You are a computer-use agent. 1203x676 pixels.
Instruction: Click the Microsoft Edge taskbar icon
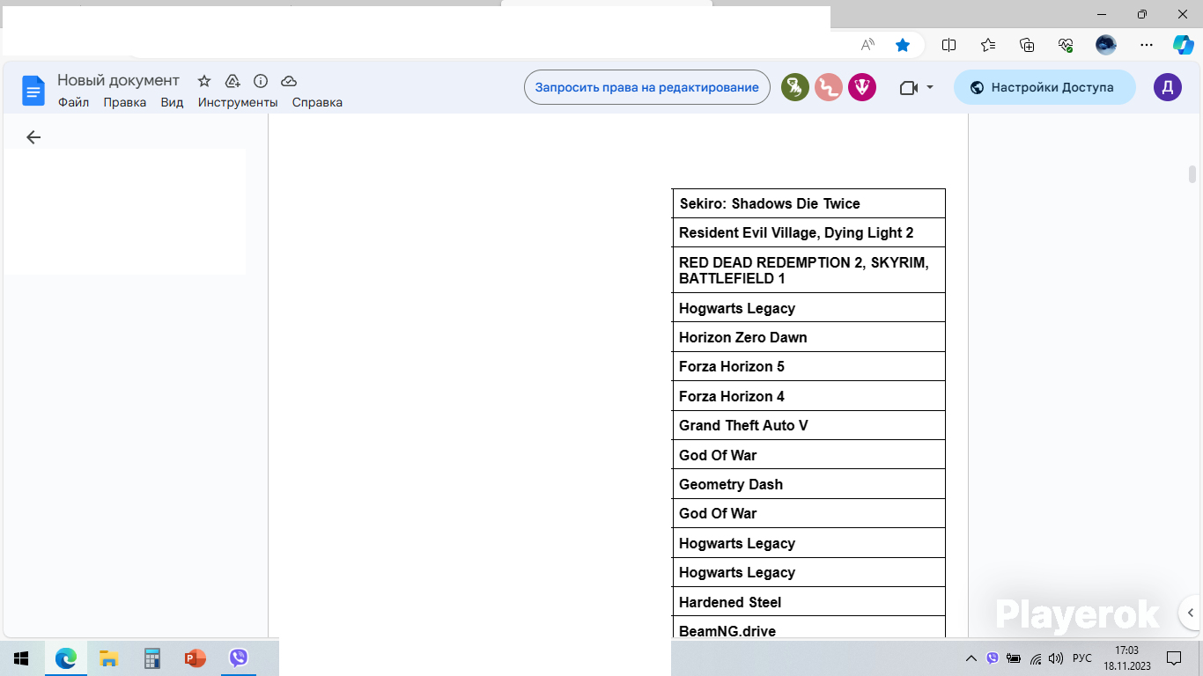click(x=66, y=658)
